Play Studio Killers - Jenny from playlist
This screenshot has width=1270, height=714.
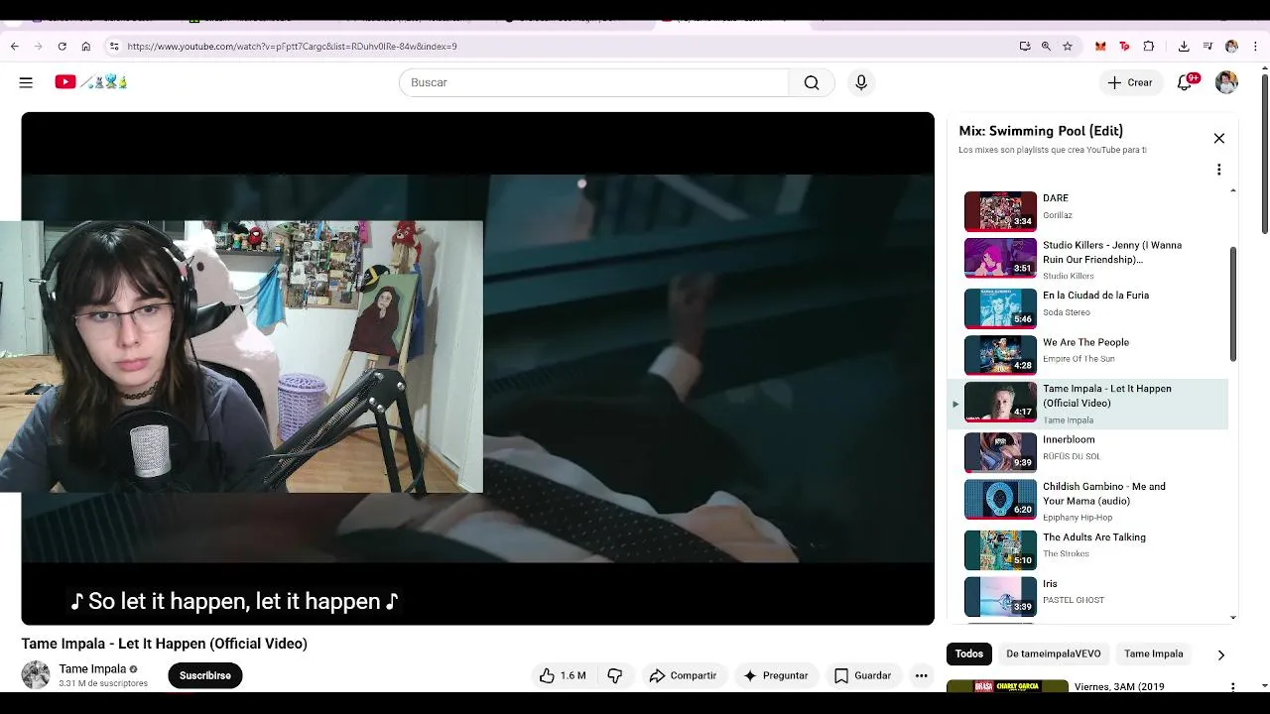coord(1088,259)
